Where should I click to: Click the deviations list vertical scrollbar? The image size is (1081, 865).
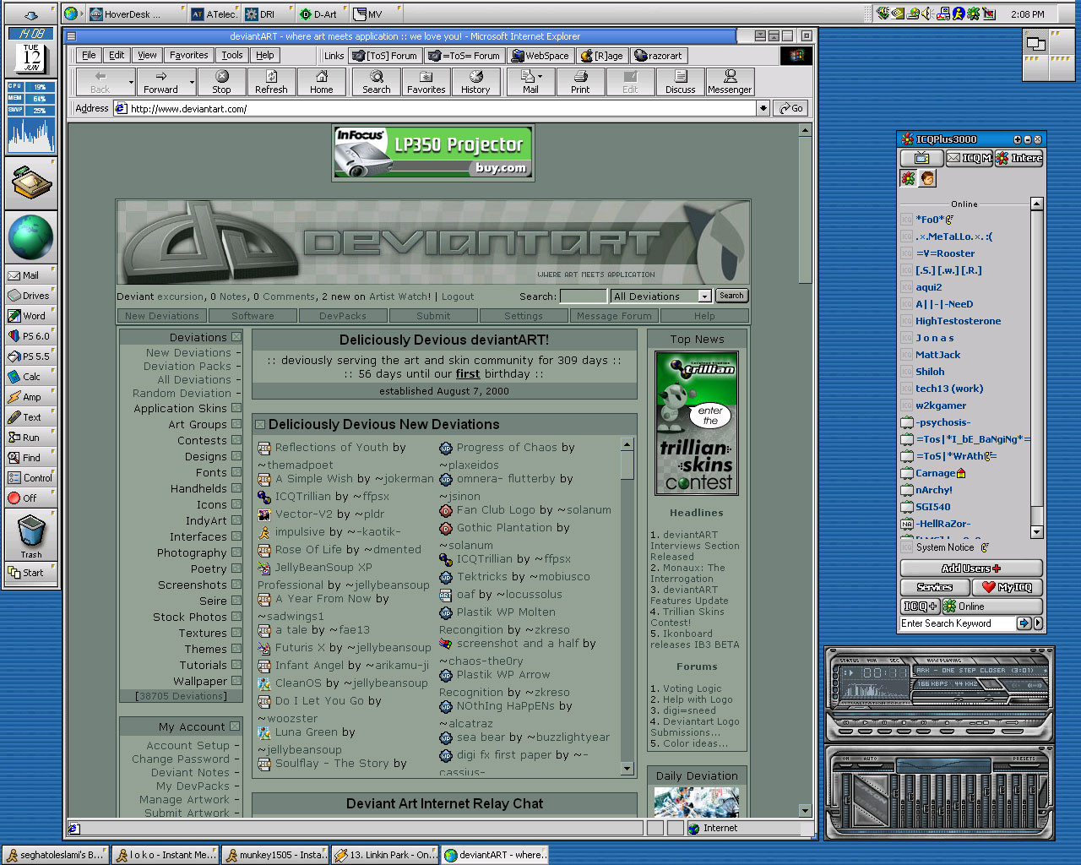click(627, 605)
